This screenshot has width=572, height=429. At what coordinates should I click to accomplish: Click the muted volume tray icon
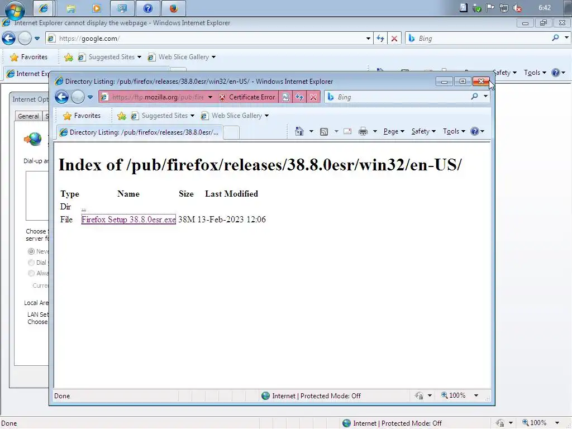point(517,8)
